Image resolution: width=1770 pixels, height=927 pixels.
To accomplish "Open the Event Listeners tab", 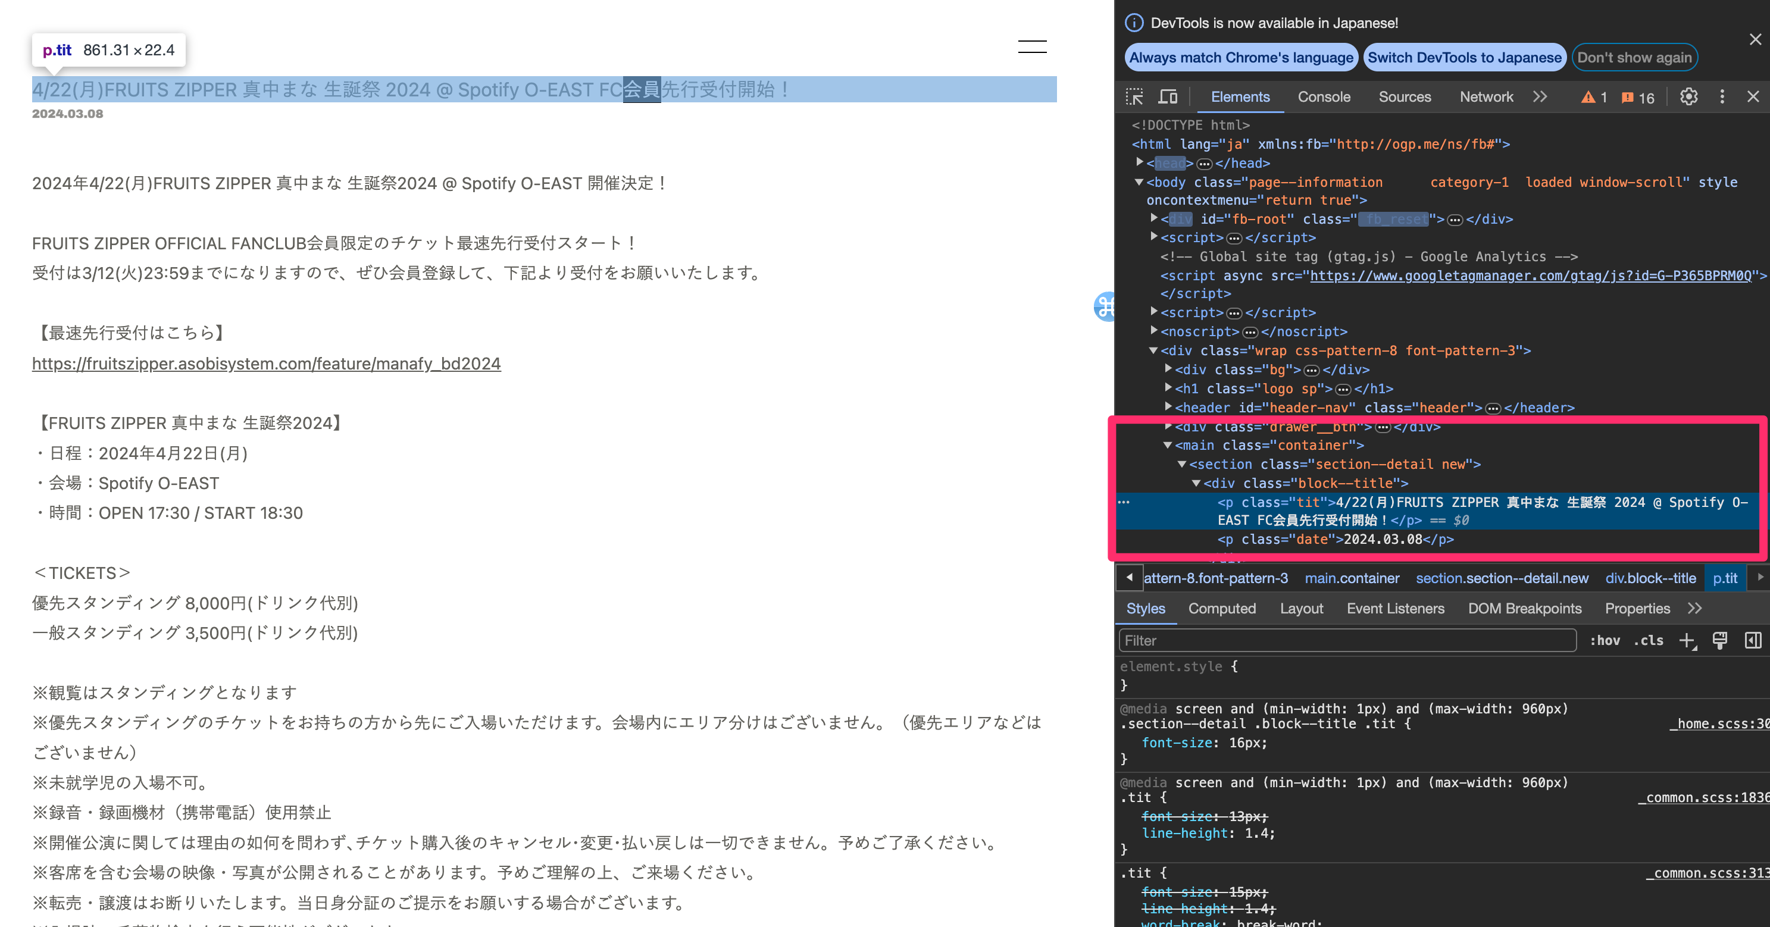I will [x=1396, y=608].
